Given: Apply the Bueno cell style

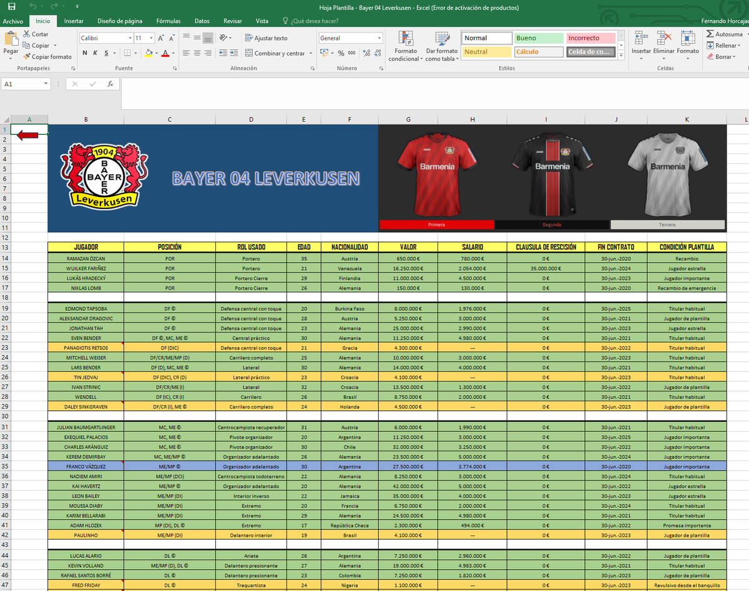Looking at the screenshot, I should (538, 38).
